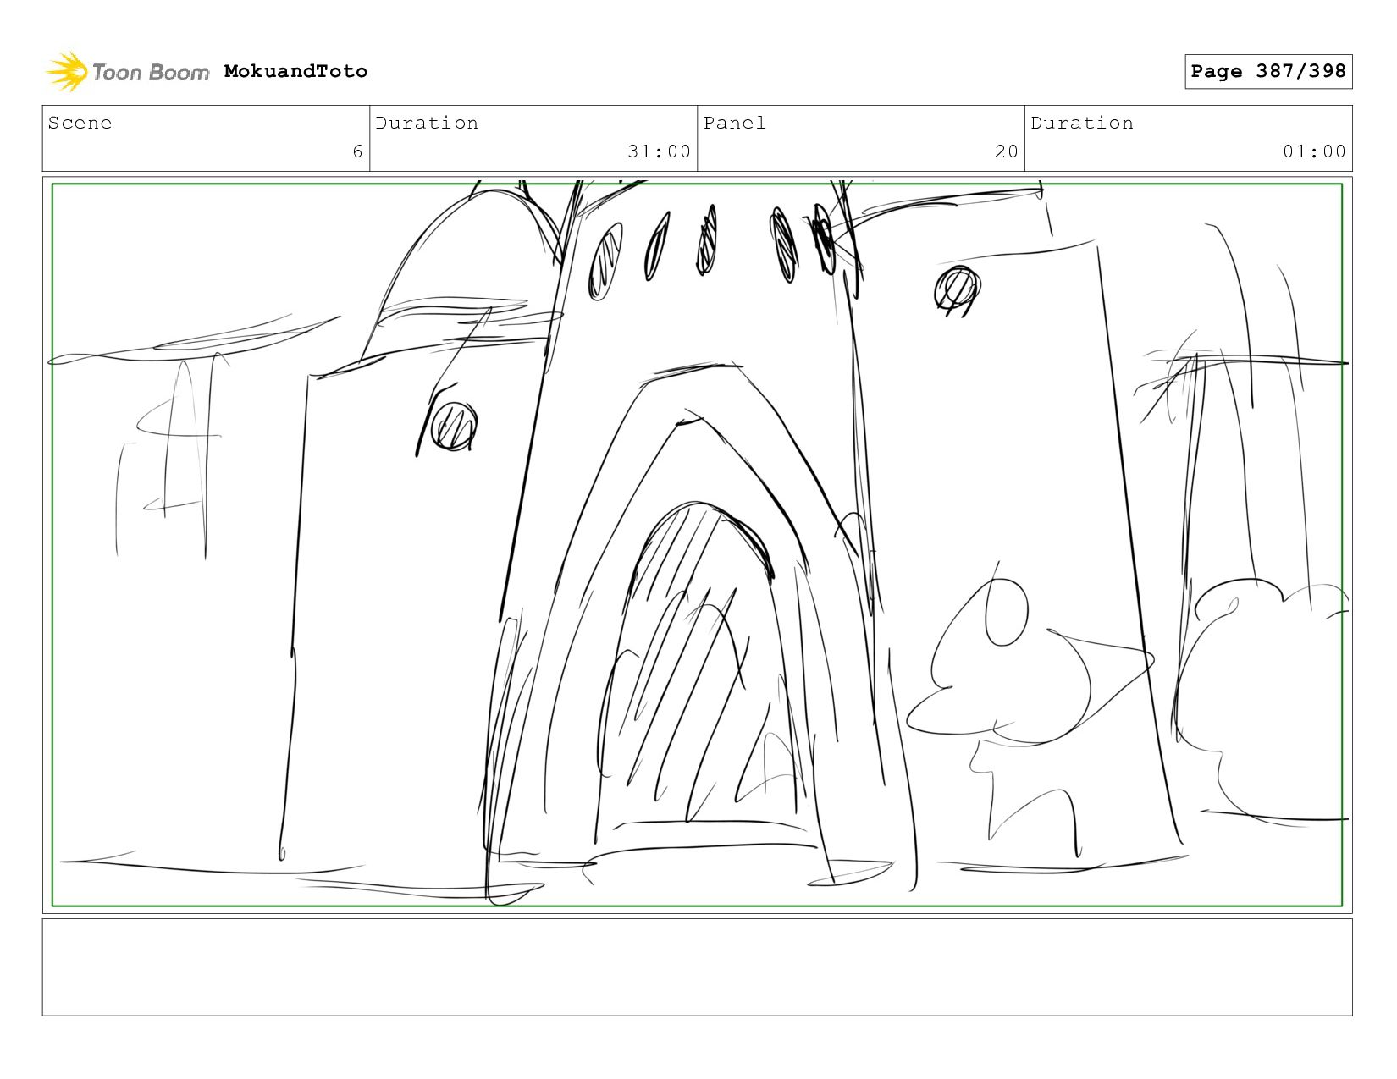Select the Scene label
This screenshot has width=1397, height=1079.
click(80, 123)
